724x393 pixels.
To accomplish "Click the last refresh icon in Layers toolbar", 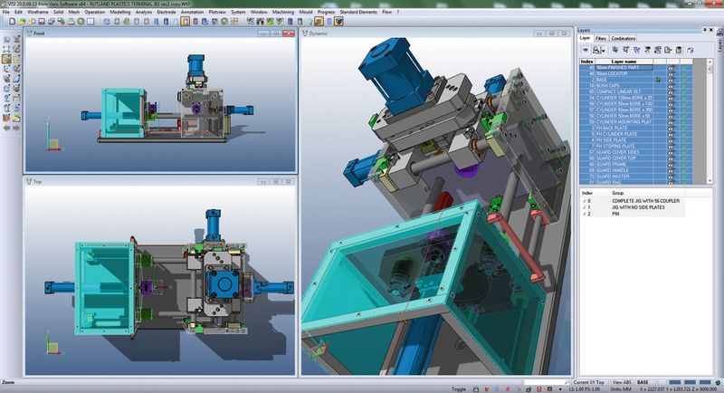I will point(691,50).
